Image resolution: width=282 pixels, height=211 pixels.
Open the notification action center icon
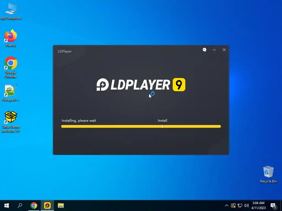(273, 206)
